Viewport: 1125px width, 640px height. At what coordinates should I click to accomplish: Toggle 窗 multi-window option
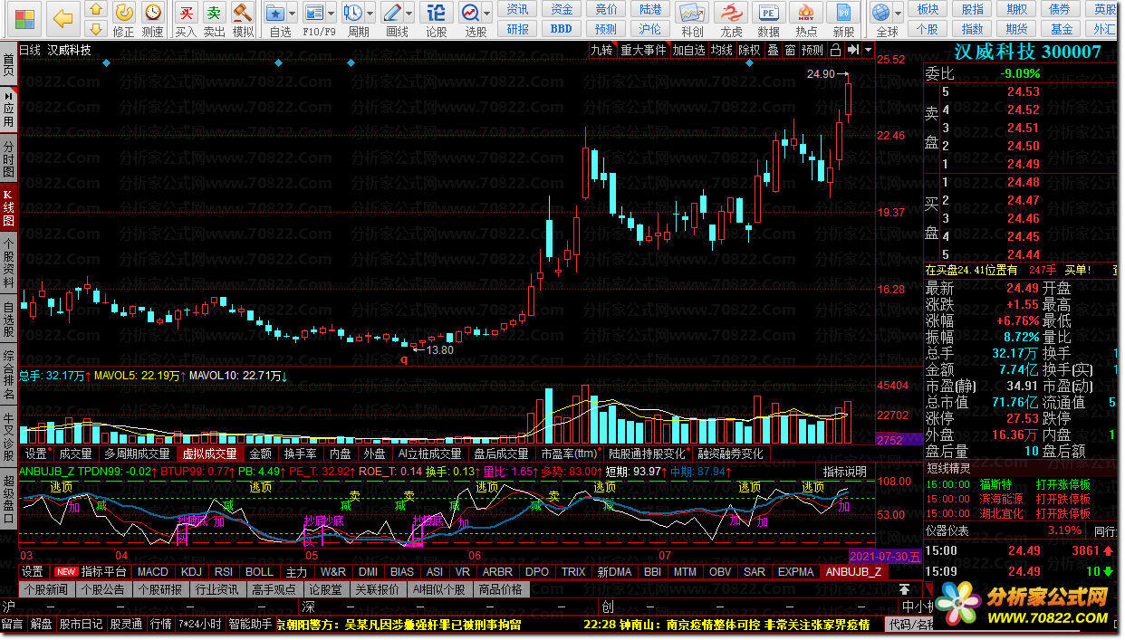tap(791, 50)
